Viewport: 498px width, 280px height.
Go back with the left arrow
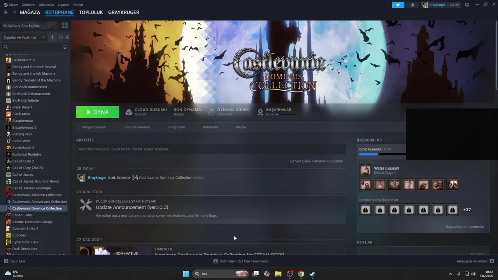(6, 12)
